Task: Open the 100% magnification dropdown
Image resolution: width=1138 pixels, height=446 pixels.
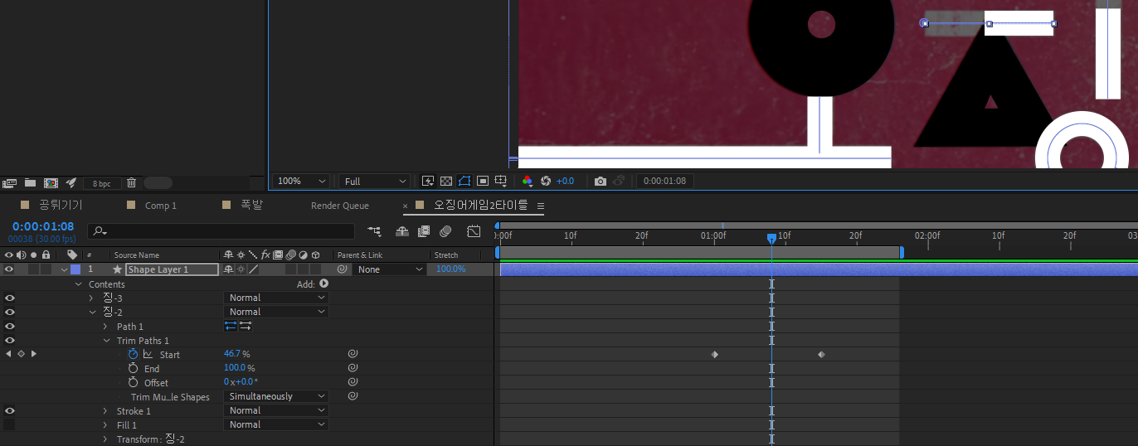Action: pos(302,181)
